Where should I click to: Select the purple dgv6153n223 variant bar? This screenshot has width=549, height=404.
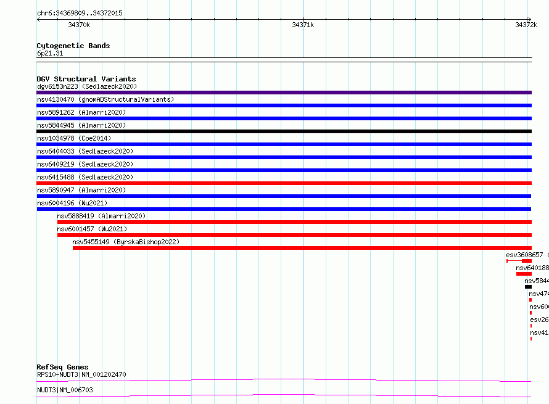coord(284,93)
